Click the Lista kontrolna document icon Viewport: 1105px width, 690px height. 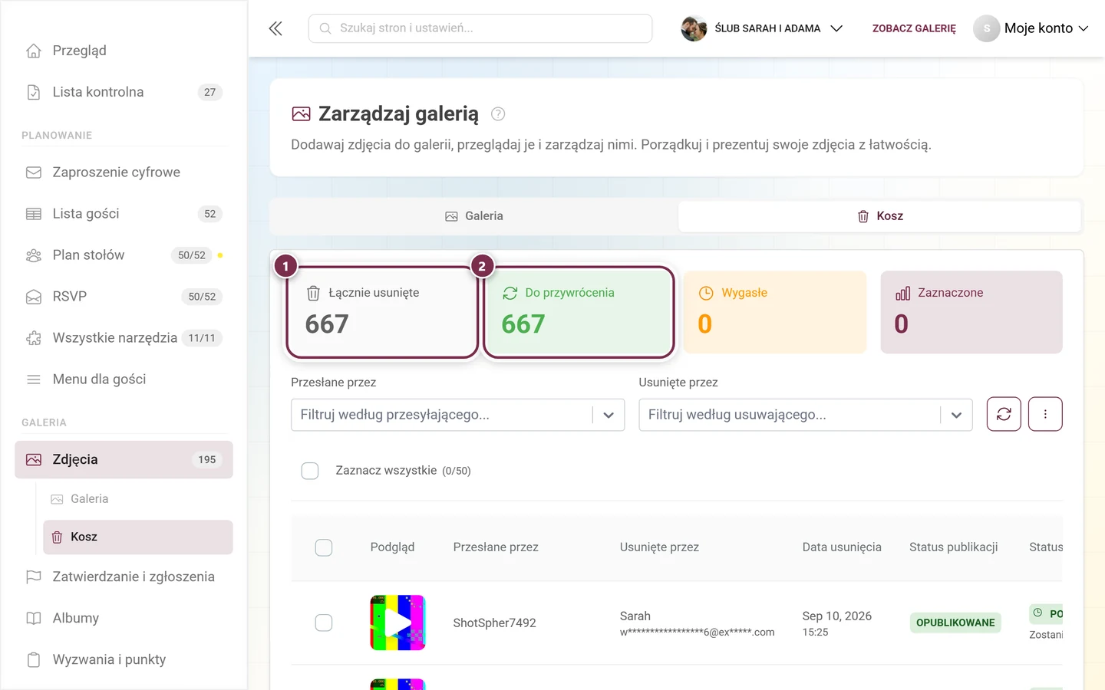coord(34,92)
